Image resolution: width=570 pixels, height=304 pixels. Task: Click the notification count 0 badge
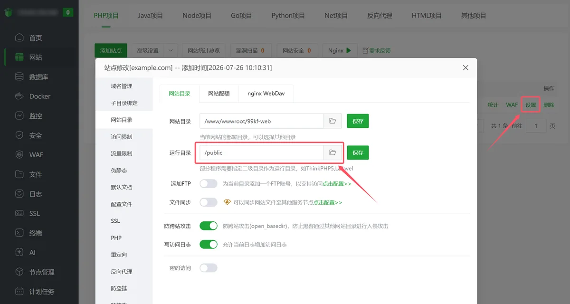[x=68, y=12]
